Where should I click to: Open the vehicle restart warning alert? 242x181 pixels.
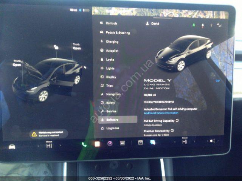pyautogui.click(x=48, y=134)
